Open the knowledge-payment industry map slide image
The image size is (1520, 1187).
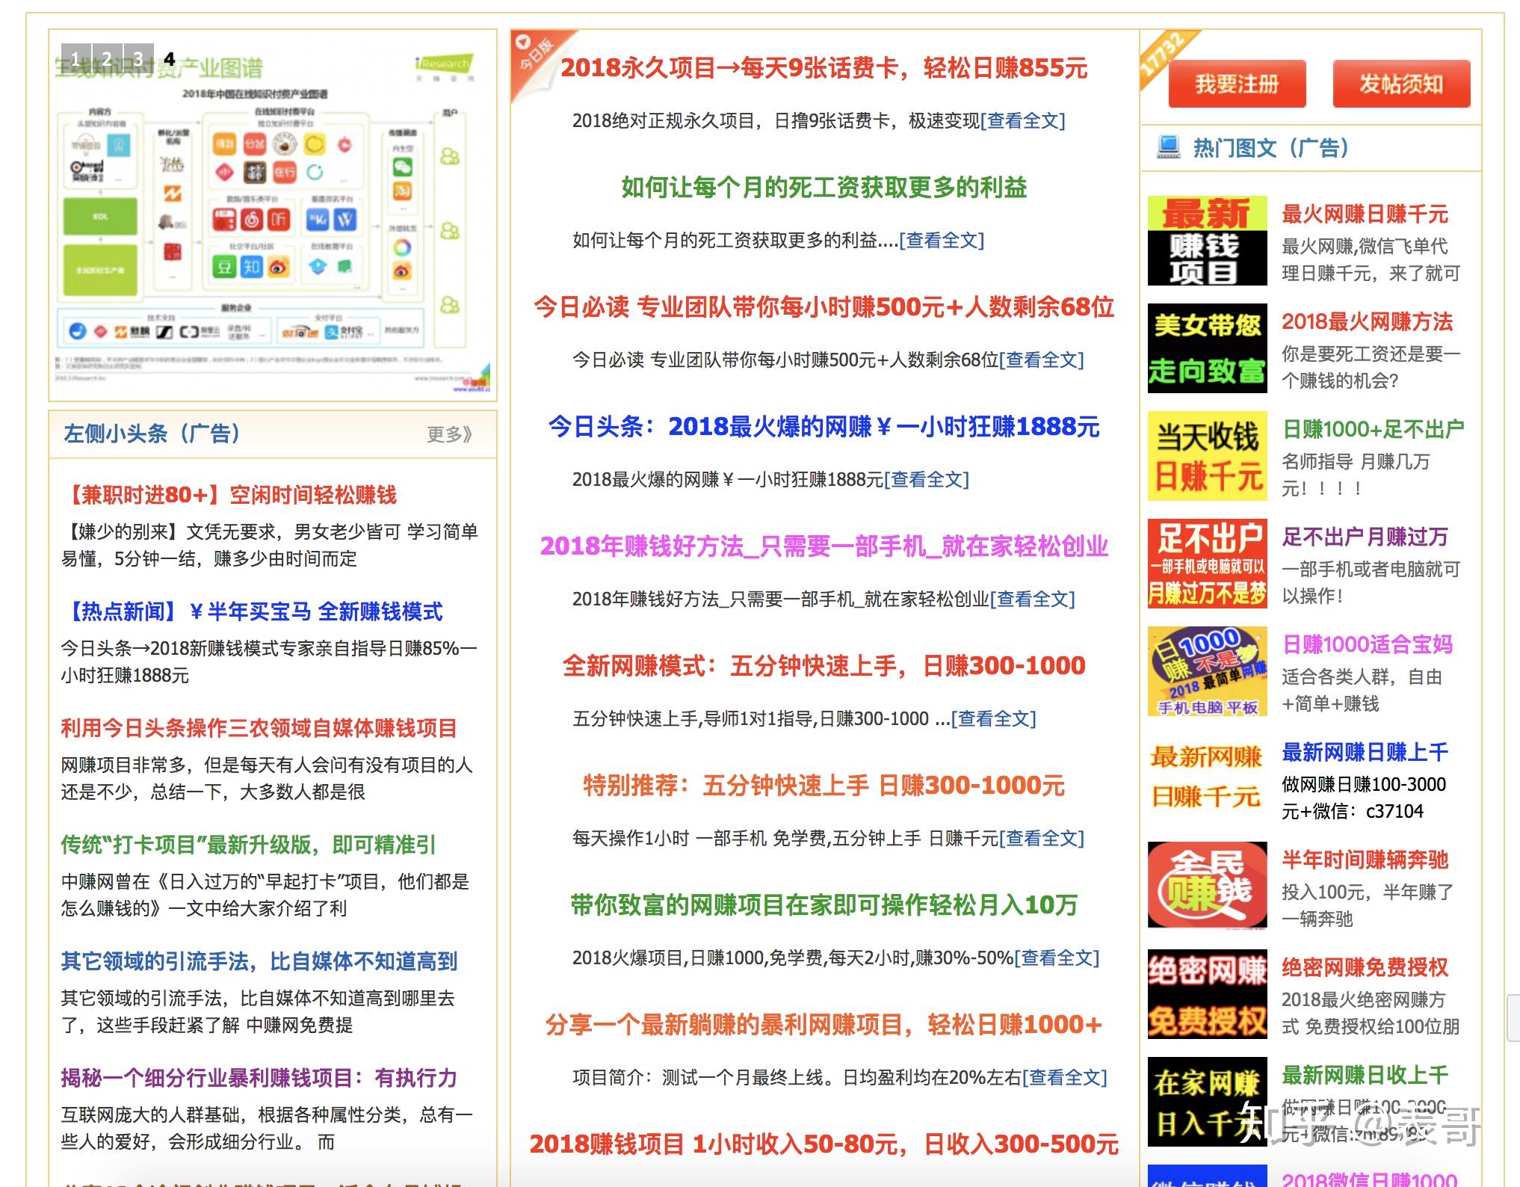273,217
